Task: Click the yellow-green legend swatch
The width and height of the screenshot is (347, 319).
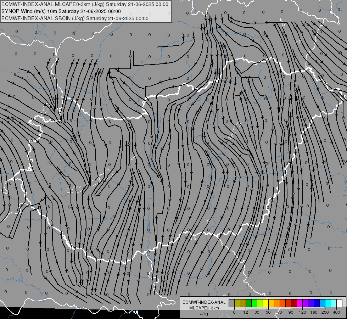Action: [260, 303]
